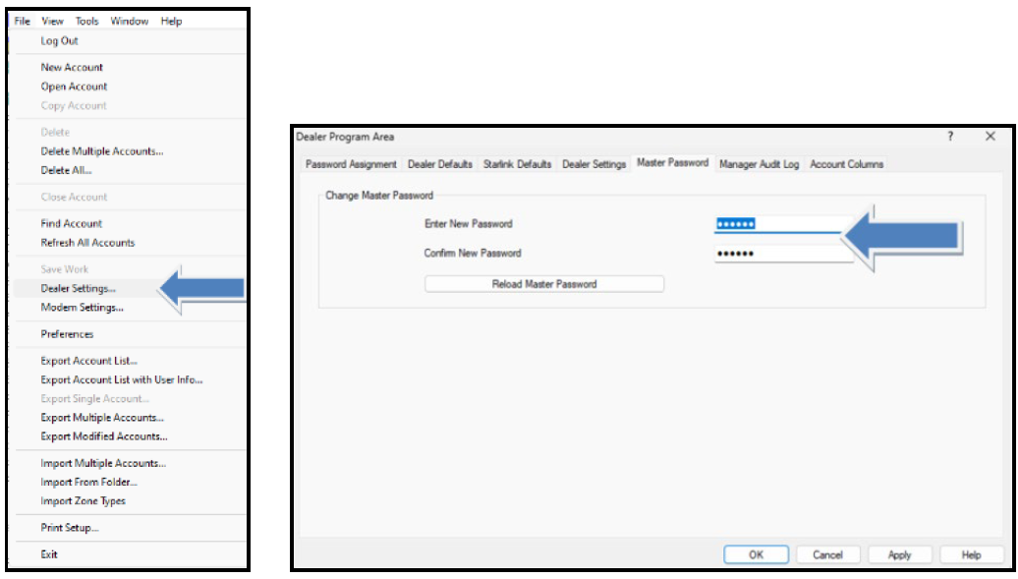Viewport: 1018px width, 579px height.
Task: Select Export Account List option
Action: 88,361
